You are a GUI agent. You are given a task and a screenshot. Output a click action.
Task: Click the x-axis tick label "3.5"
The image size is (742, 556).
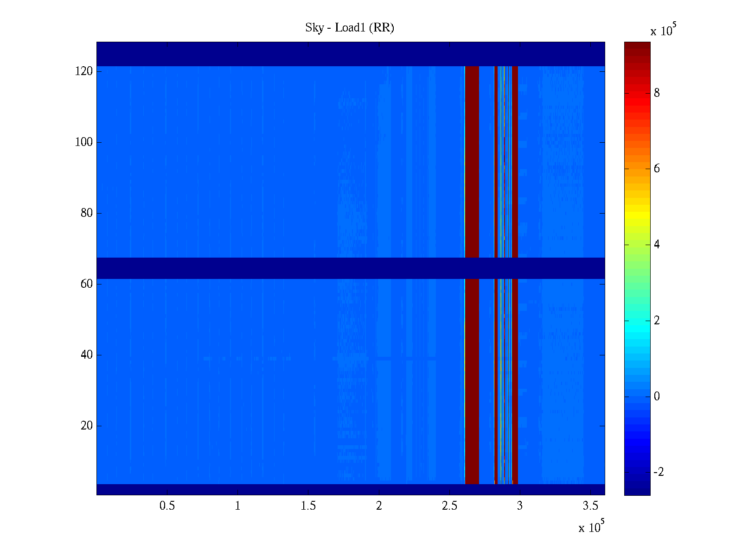click(590, 506)
